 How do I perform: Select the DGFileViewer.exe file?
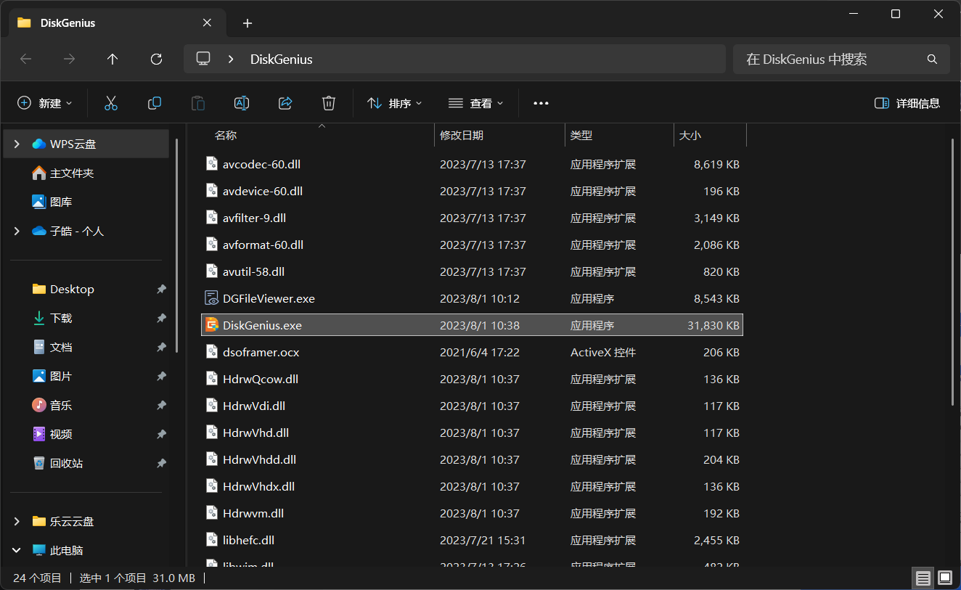(x=269, y=298)
